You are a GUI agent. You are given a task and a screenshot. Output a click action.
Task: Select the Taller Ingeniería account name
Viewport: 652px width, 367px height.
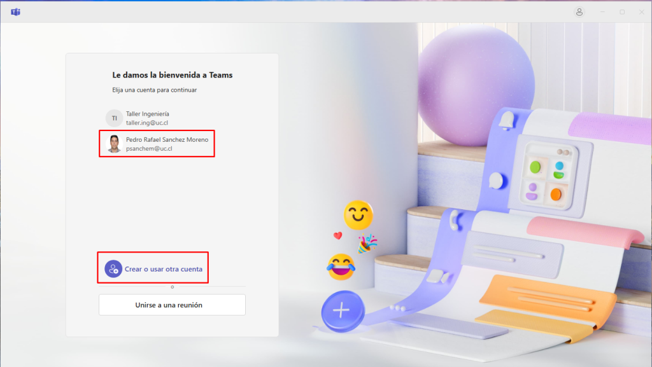148,114
